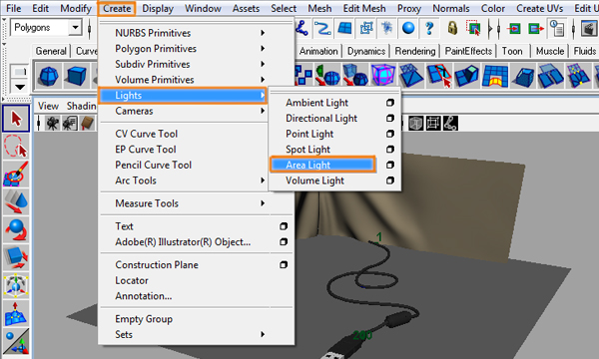Open Area Light option box
This screenshot has height=359, width=599.
click(389, 165)
